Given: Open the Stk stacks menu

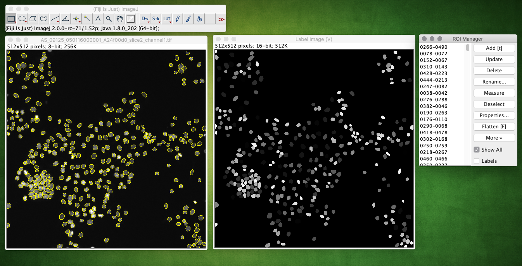Looking at the screenshot, I should pyautogui.click(x=156, y=18).
